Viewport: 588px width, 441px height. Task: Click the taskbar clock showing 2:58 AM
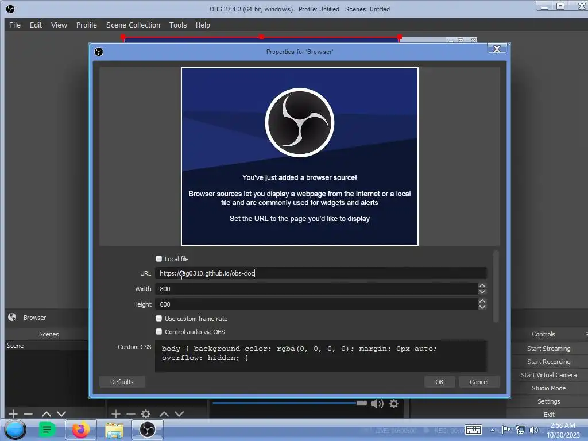tap(563, 430)
